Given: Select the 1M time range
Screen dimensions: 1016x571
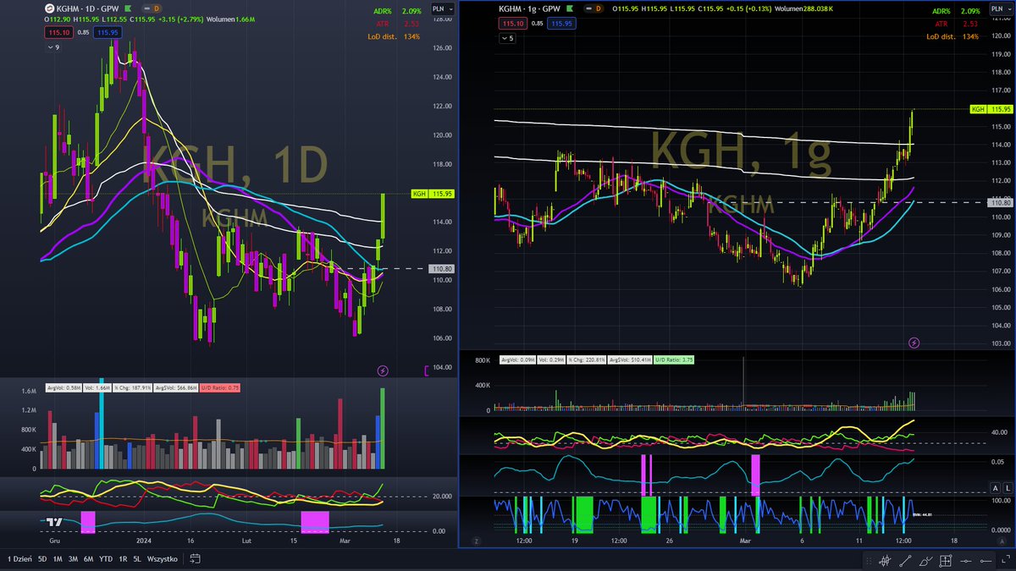Looking at the screenshot, I should [x=57, y=559].
